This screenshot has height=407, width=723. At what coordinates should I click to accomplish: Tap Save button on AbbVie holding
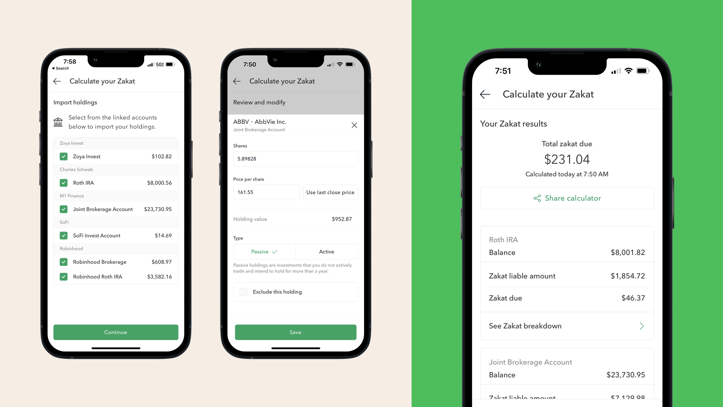(x=295, y=332)
